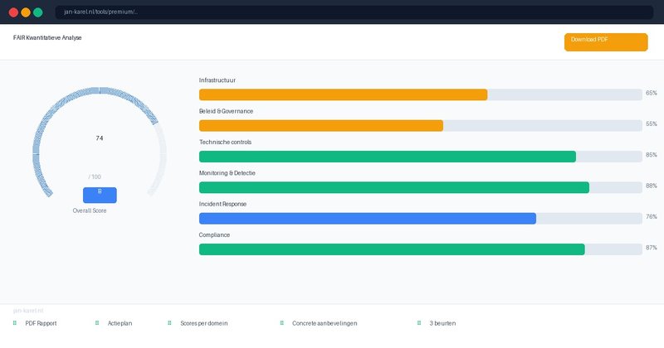This screenshot has width=664, height=348.
Task: Click the jan-karel.nl footer link
Action: click(x=29, y=310)
